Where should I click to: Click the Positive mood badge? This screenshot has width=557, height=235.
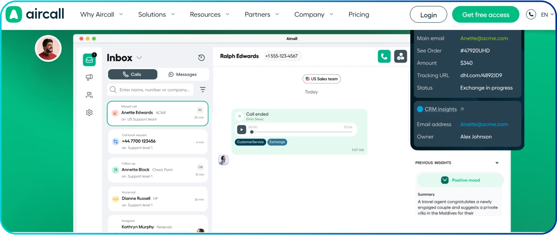coord(460,180)
